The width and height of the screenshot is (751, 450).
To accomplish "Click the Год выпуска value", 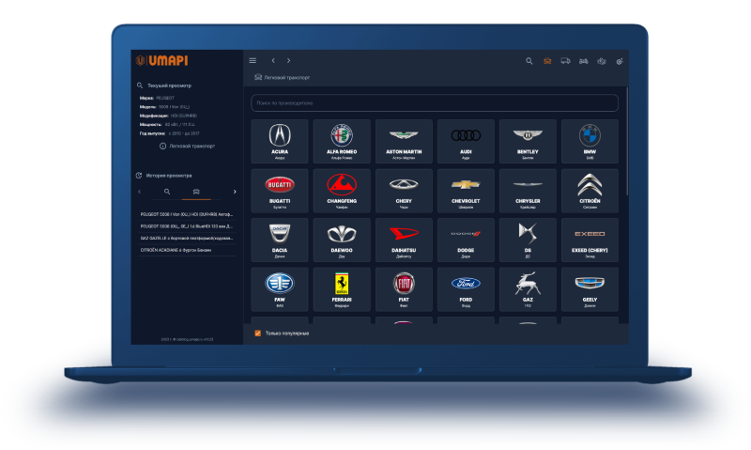I will 184,133.
